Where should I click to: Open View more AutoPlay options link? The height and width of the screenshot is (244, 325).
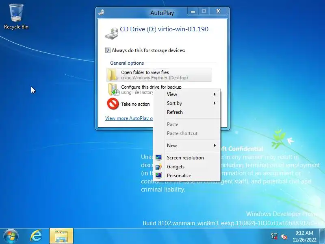pyautogui.click(x=129, y=118)
